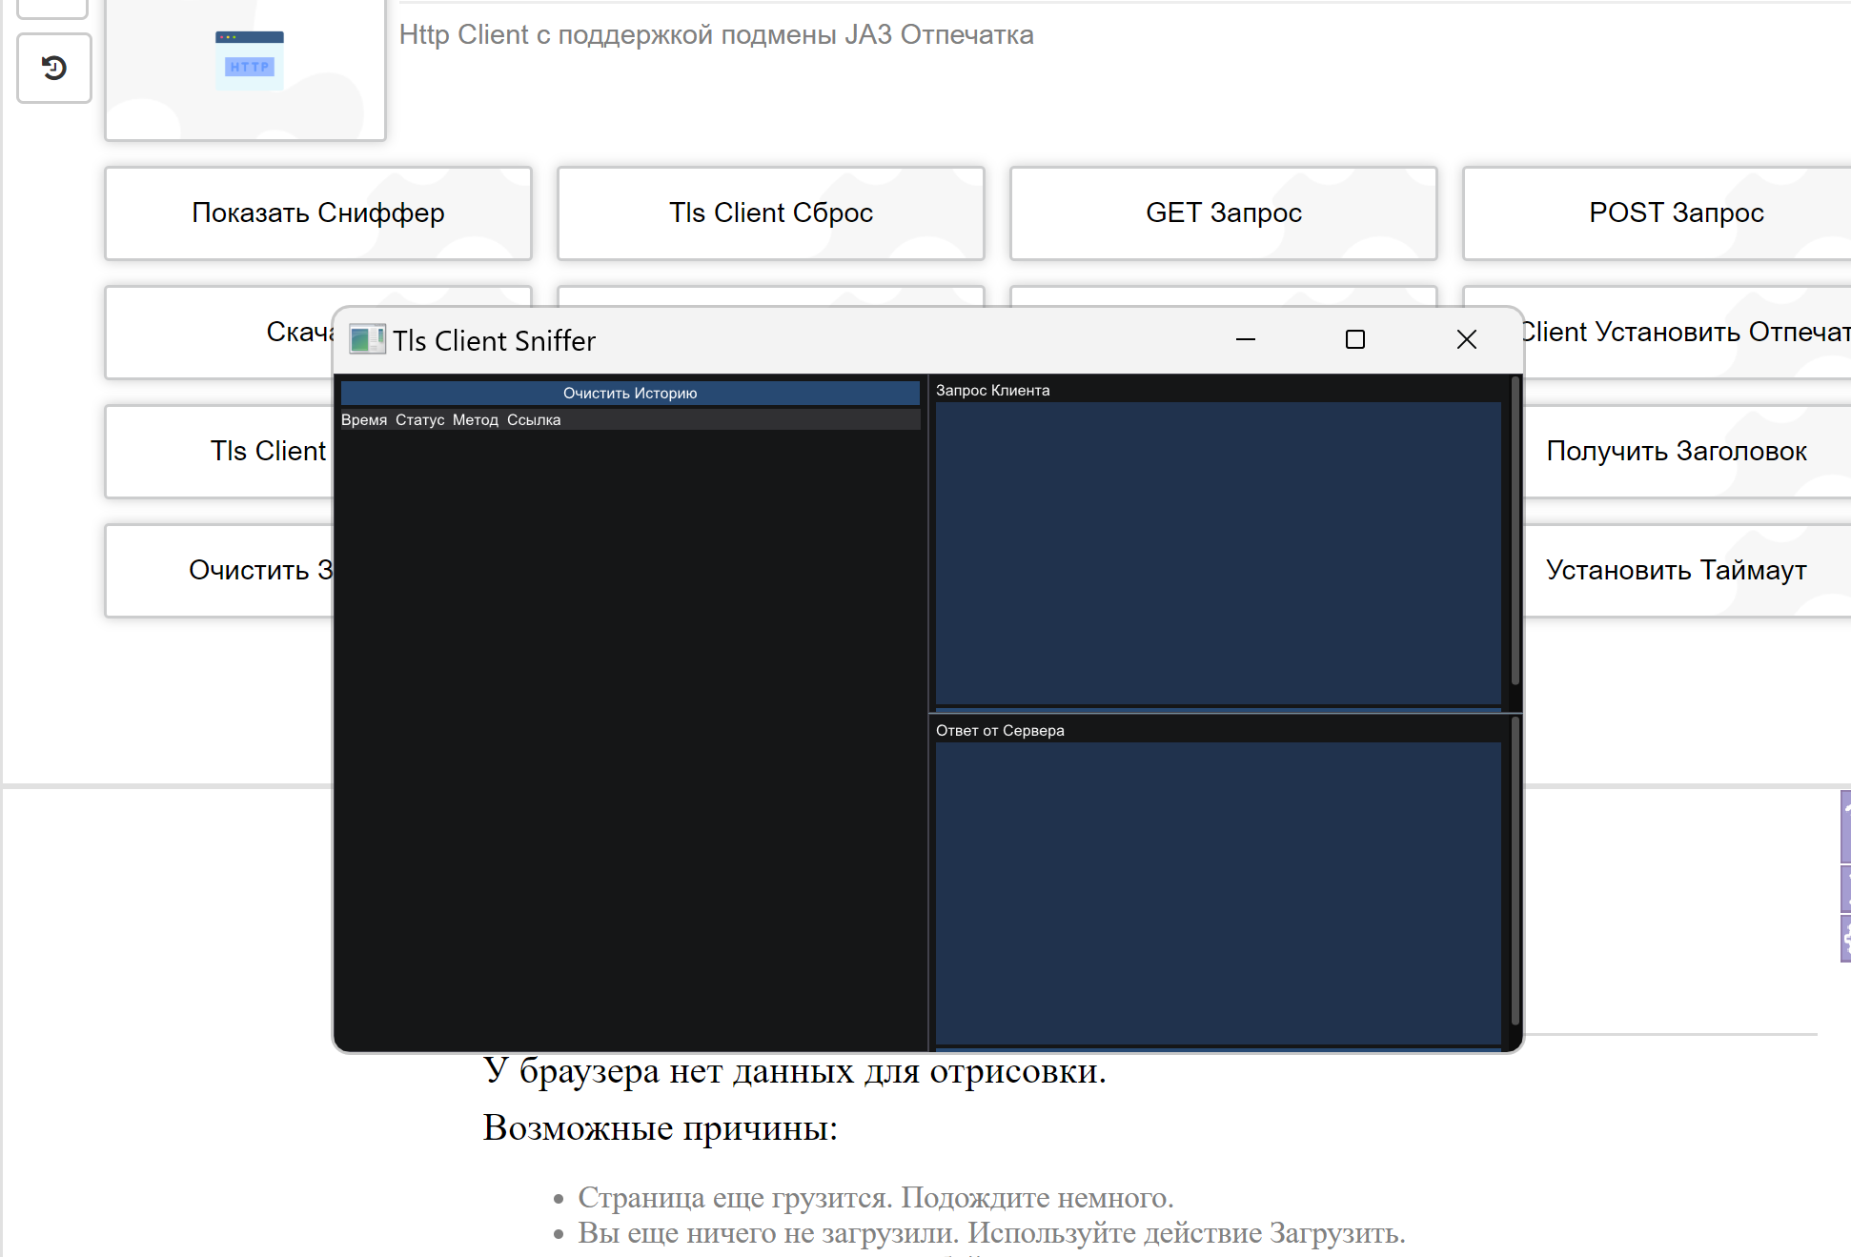This screenshot has height=1257, width=1851.
Task: Trigger the 'POST Запрос' action
Action: (x=1675, y=213)
